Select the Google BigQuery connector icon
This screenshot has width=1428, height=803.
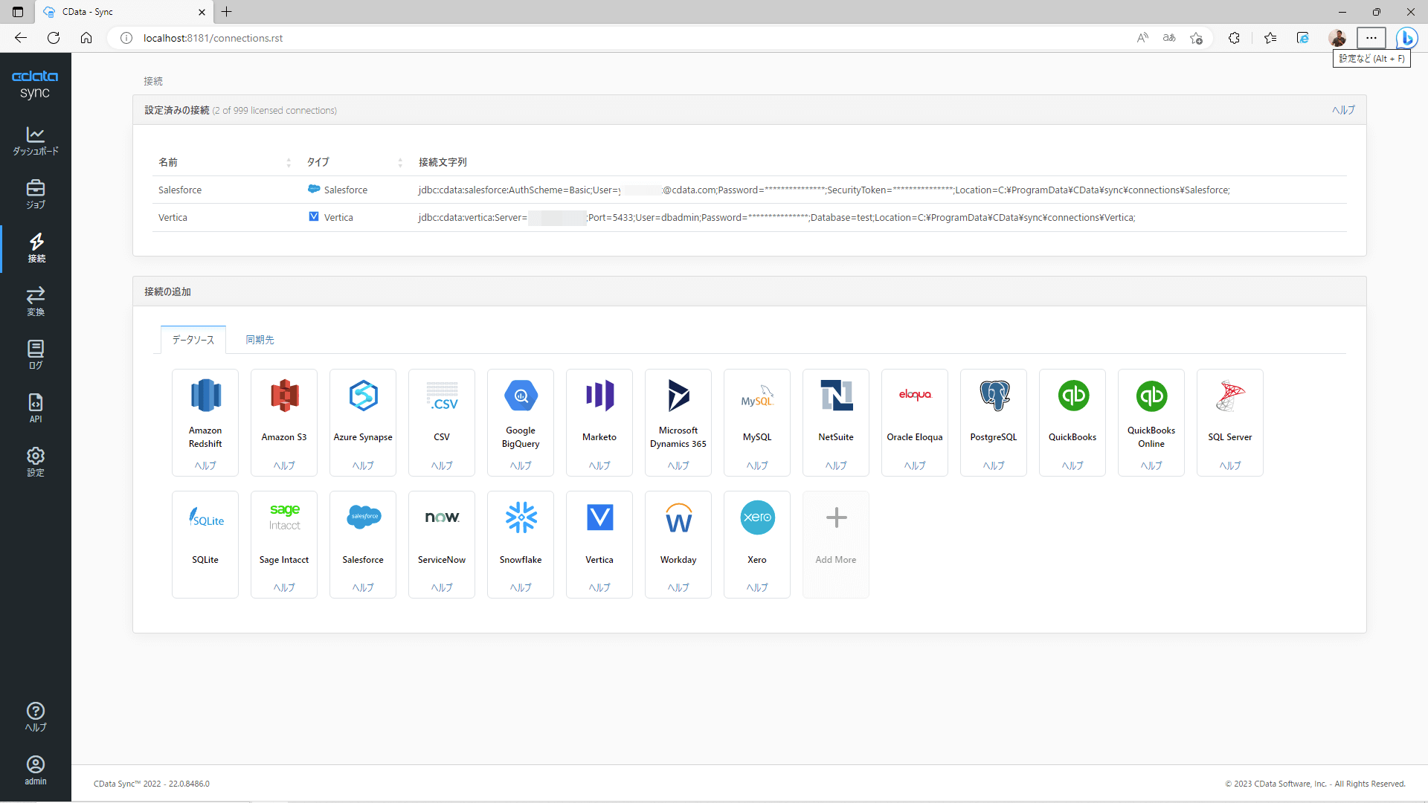pyautogui.click(x=521, y=396)
